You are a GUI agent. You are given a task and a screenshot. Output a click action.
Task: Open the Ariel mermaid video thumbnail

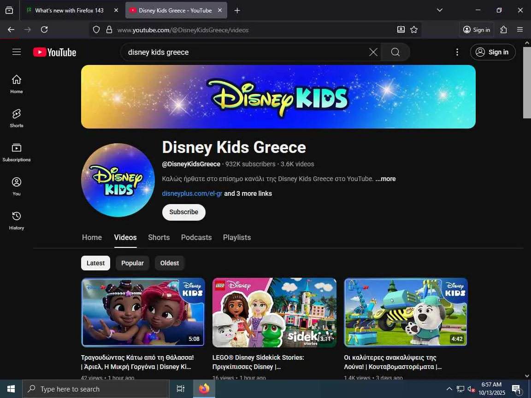[x=143, y=312]
